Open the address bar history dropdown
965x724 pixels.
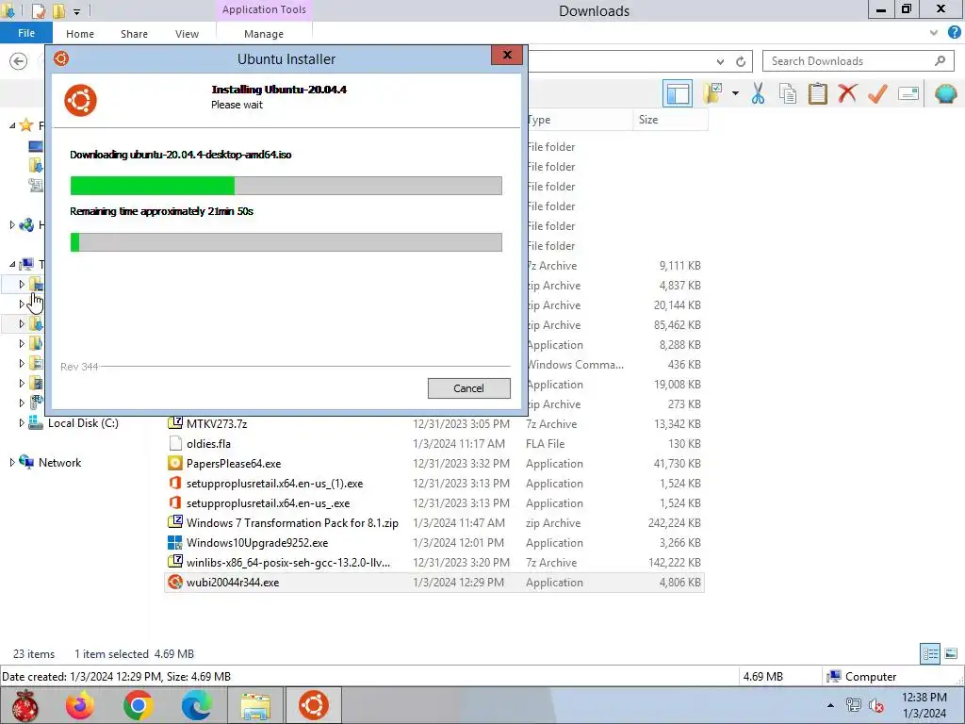[x=720, y=61]
